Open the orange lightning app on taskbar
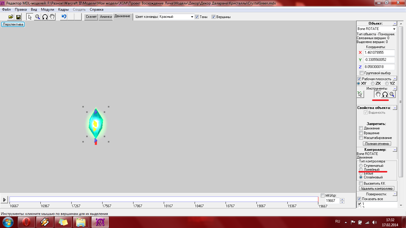 tap(45, 222)
